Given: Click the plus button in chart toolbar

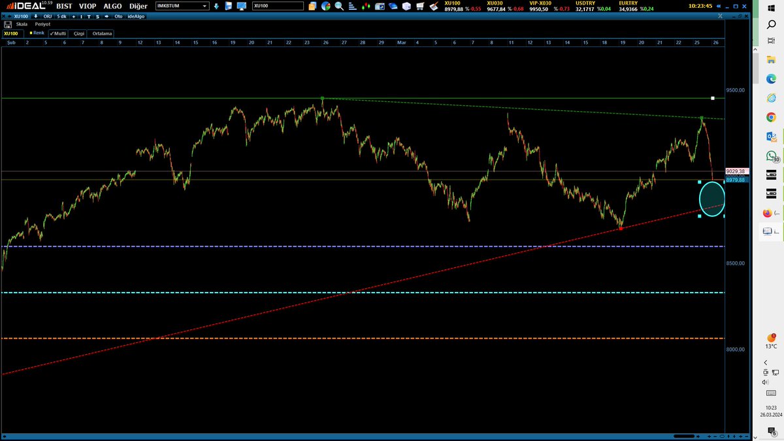Looking at the screenshot, I should click(74, 16).
